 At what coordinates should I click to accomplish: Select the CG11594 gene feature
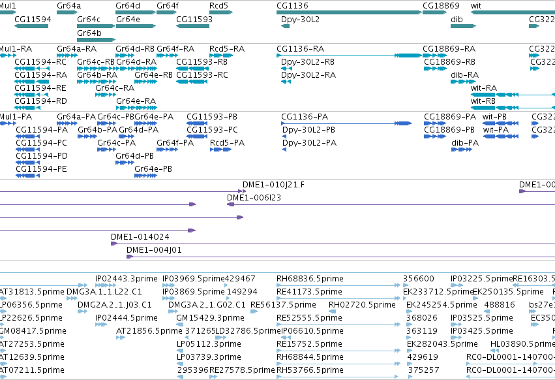click(x=31, y=26)
